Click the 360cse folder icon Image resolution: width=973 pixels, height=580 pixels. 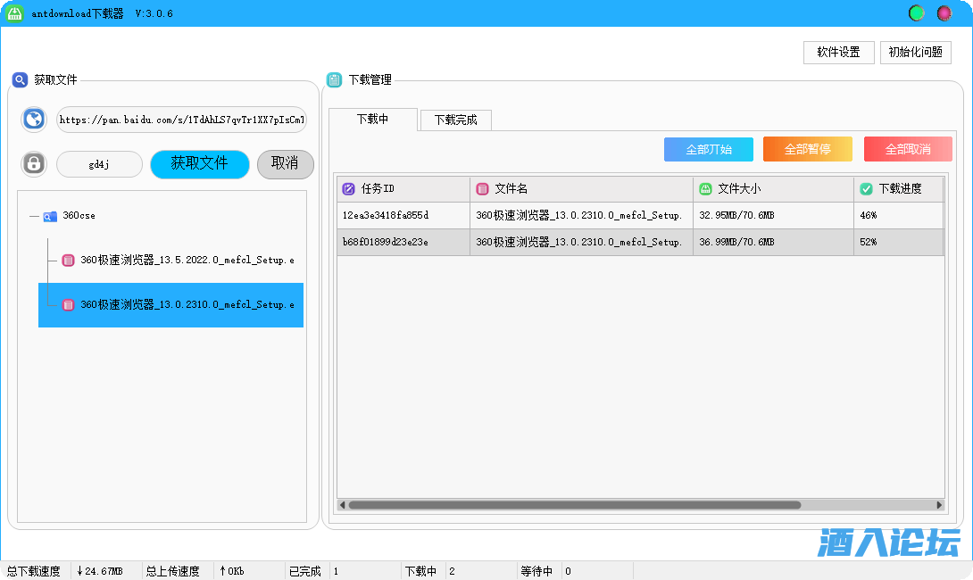50,216
